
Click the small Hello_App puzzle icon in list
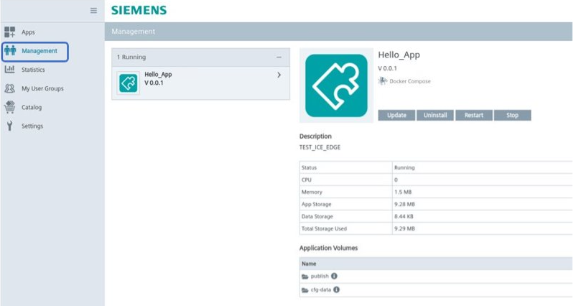pyautogui.click(x=129, y=83)
